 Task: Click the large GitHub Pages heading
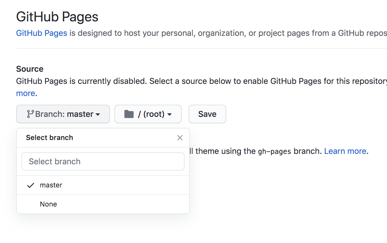[x=57, y=17]
